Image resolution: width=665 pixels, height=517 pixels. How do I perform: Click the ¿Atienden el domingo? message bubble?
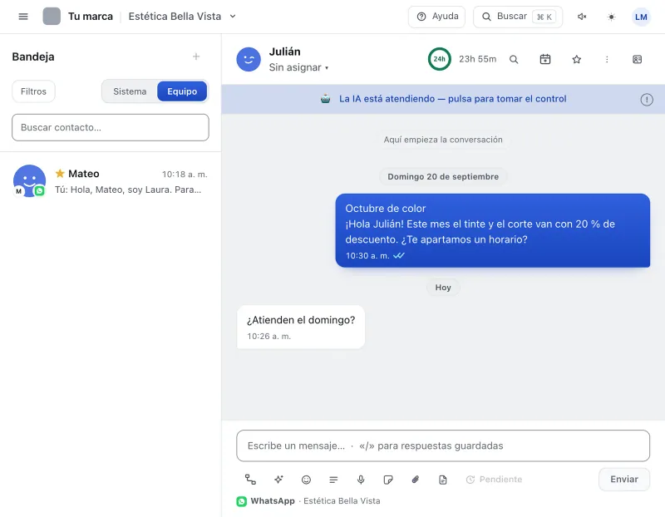point(301,327)
